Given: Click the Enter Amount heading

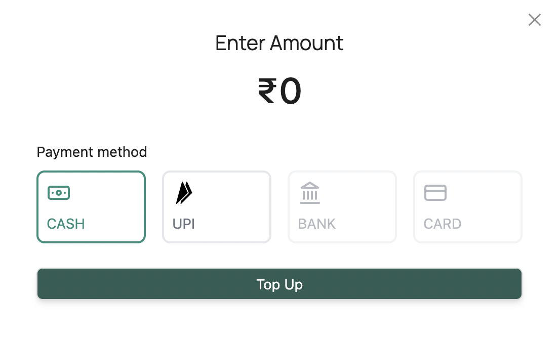Looking at the screenshot, I should pyautogui.click(x=279, y=43).
